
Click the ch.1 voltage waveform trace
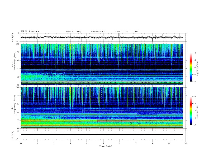coord(102,37)
